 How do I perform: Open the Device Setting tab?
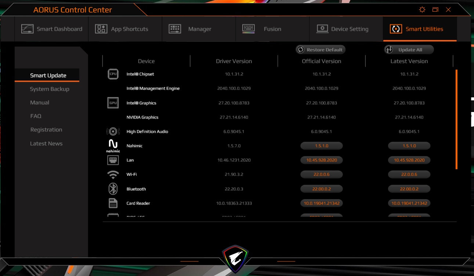point(346,29)
